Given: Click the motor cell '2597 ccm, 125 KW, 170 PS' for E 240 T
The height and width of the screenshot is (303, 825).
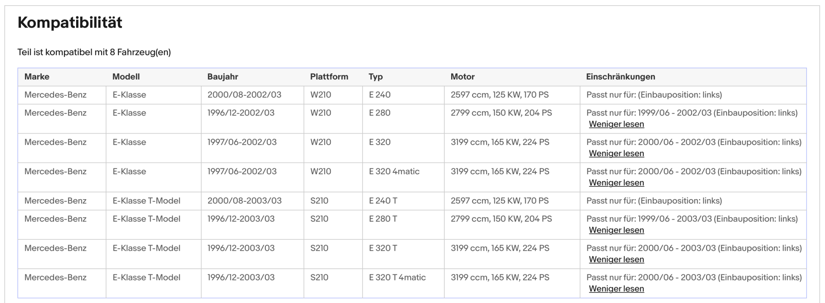Looking at the screenshot, I should pos(500,201).
